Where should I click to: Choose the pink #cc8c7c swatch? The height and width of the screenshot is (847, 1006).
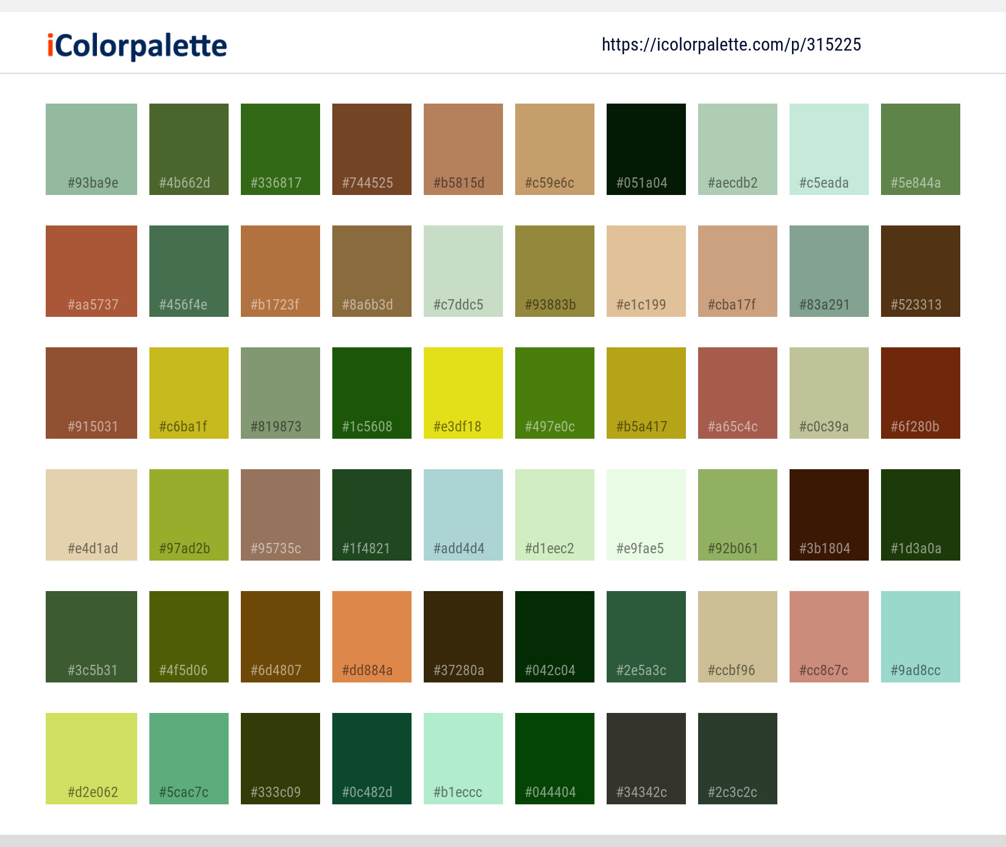tap(829, 637)
